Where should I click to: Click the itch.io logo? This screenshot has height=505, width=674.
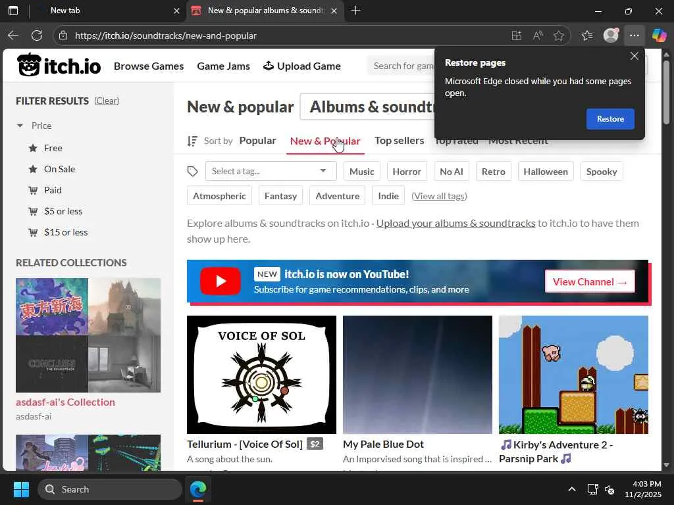coord(59,65)
